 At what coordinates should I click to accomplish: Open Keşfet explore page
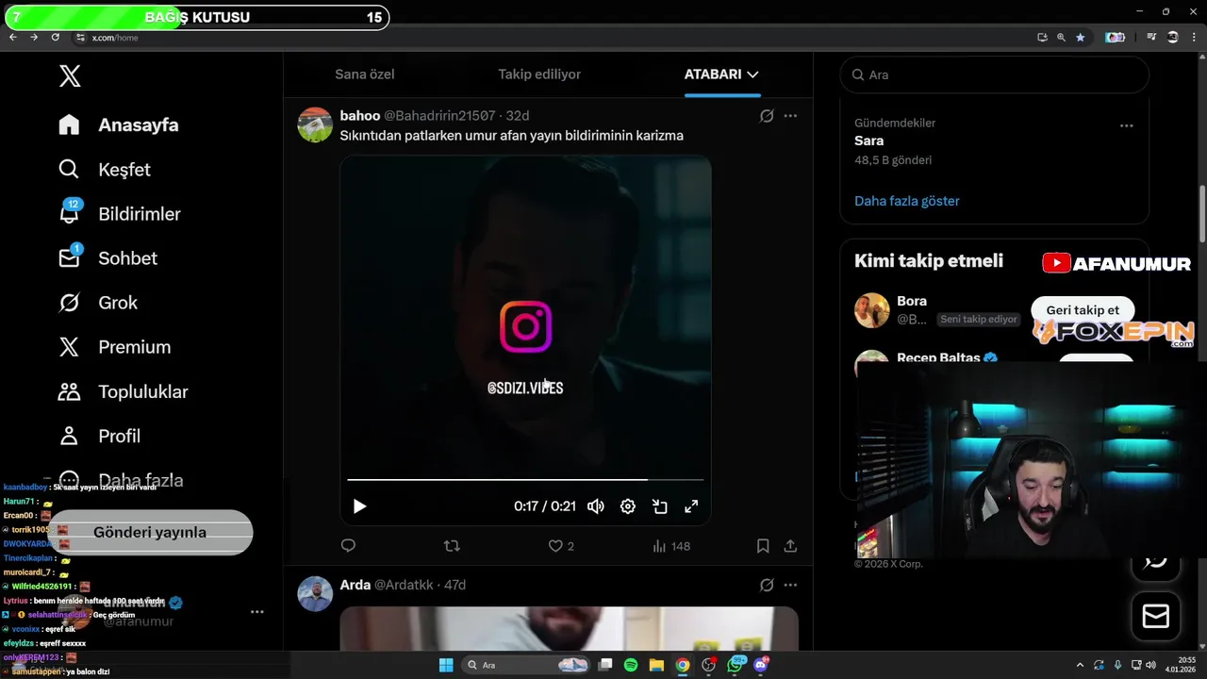(105, 170)
